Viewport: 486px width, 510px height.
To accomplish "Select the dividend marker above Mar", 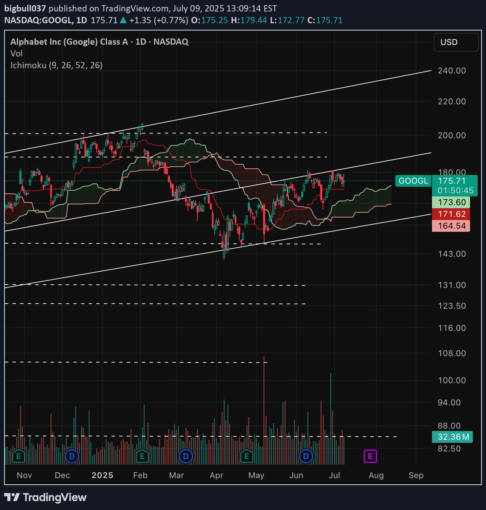I will pyautogui.click(x=186, y=456).
